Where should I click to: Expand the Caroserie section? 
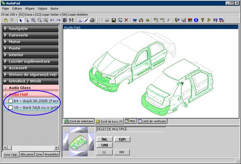coord(31,35)
